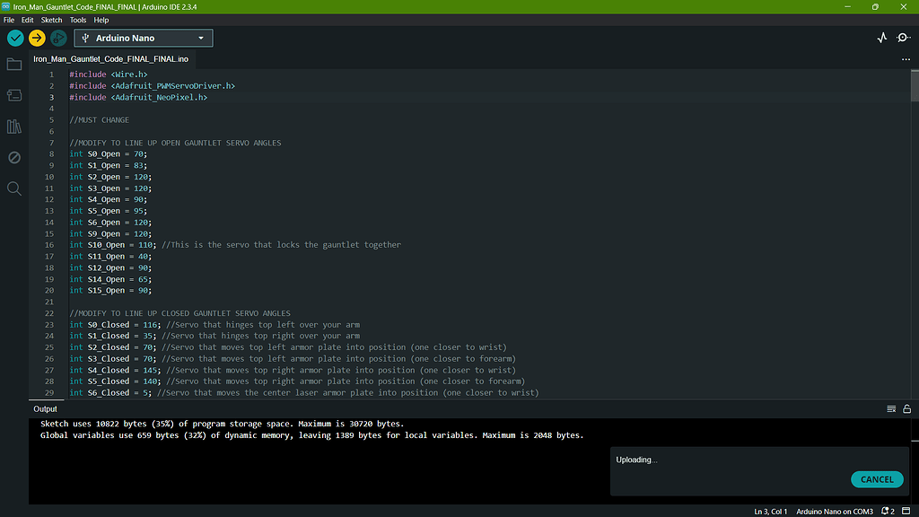
Task: Open the Library Manager sidebar icon
Action: [13, 127]
